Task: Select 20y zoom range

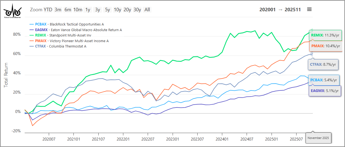Action: pyautogui.click(x=127, y=10)
